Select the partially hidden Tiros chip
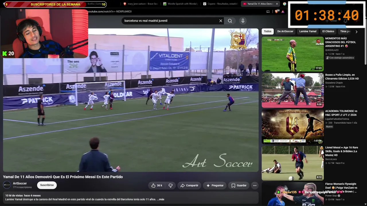 tap(345, 31)
